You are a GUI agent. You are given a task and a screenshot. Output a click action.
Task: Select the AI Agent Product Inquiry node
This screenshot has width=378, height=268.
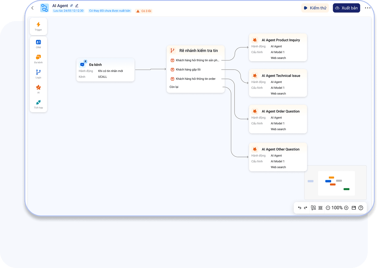tap(278, 47)
